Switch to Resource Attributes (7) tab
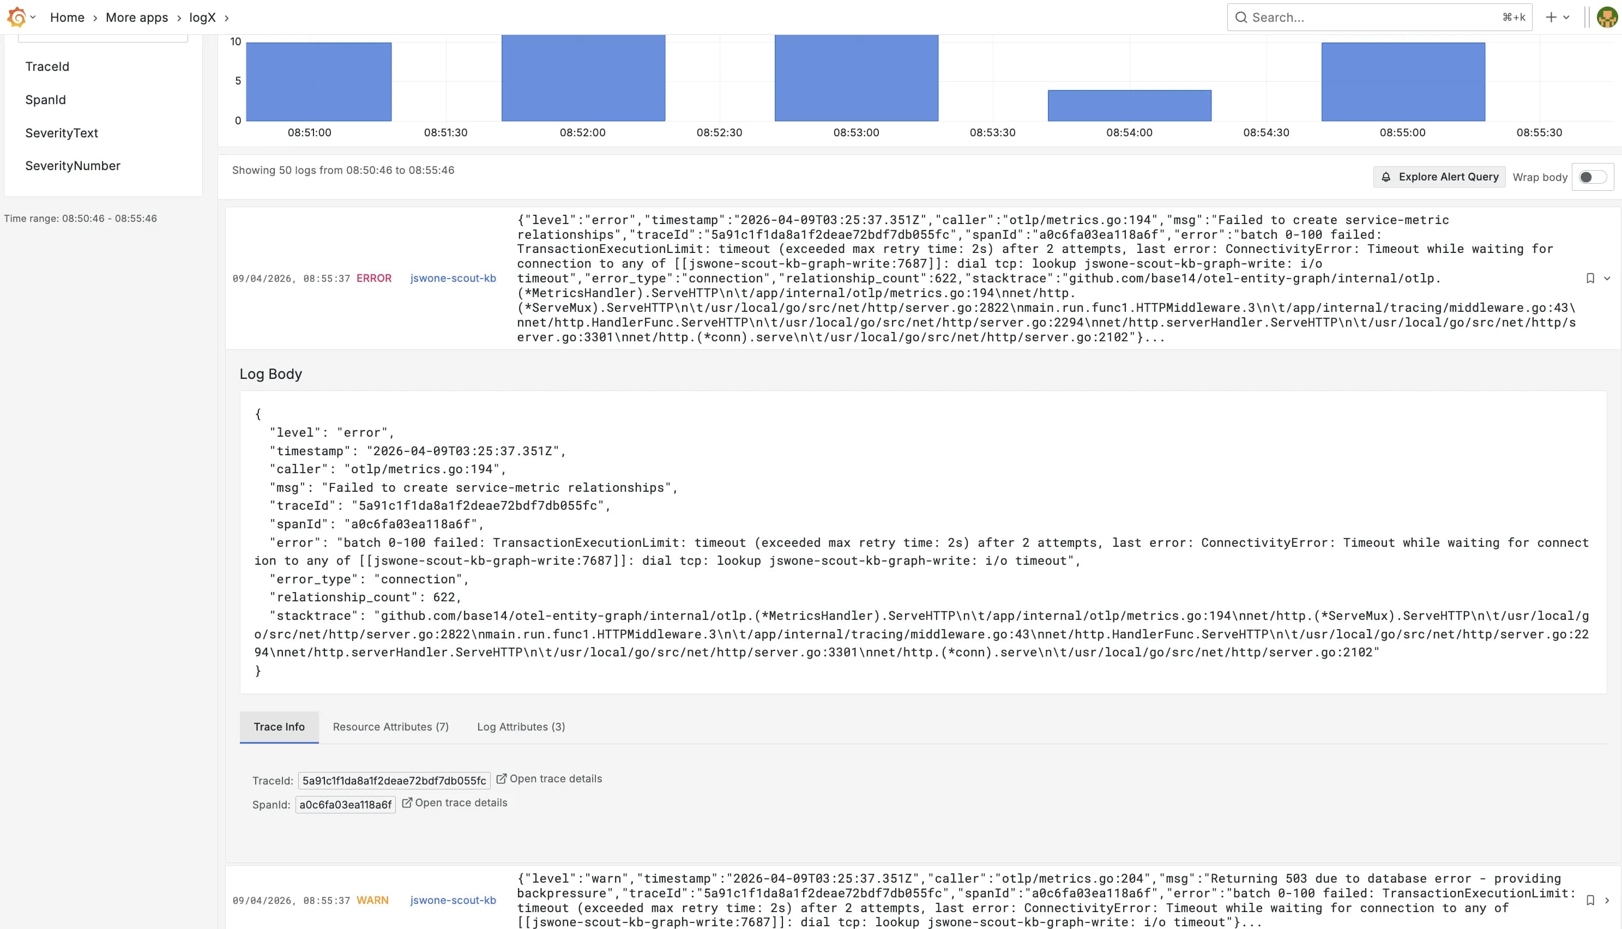The width and height of the screenshot is (1622, 929). 390,727
